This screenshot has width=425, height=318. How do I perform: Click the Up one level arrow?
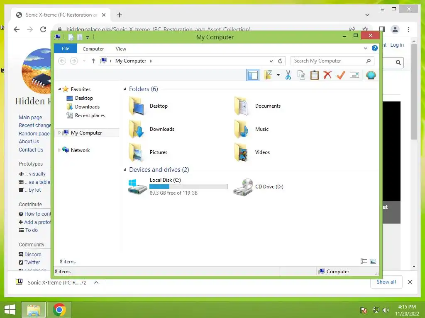pyautogui.click(x=93, y=61)
